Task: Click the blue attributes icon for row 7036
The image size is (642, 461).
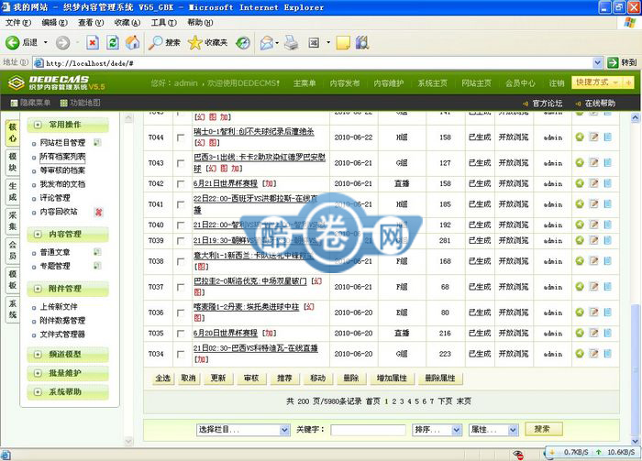Action: [607, 313]
